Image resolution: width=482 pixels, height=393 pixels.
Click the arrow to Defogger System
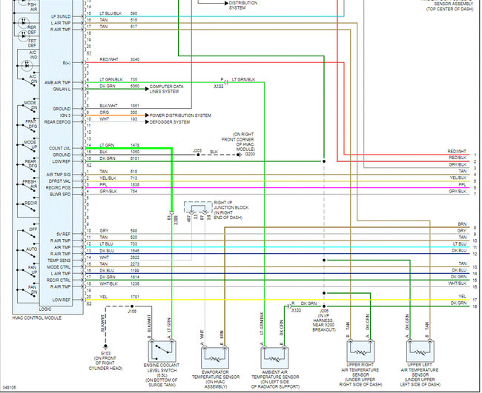point(148,122)
